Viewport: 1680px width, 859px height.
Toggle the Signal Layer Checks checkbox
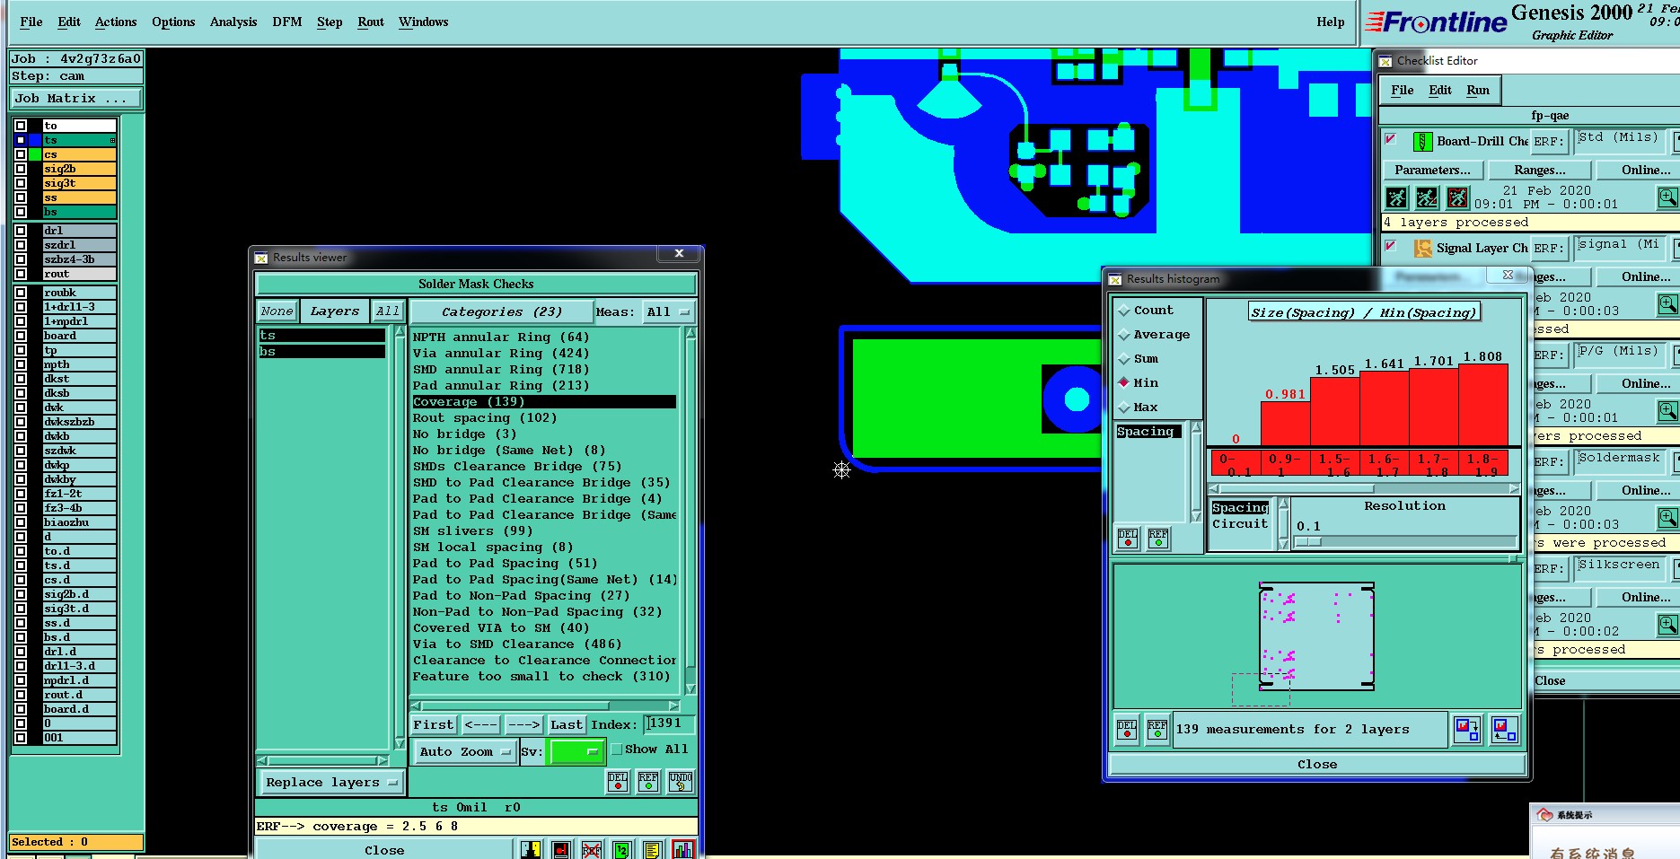(1391, 246)
